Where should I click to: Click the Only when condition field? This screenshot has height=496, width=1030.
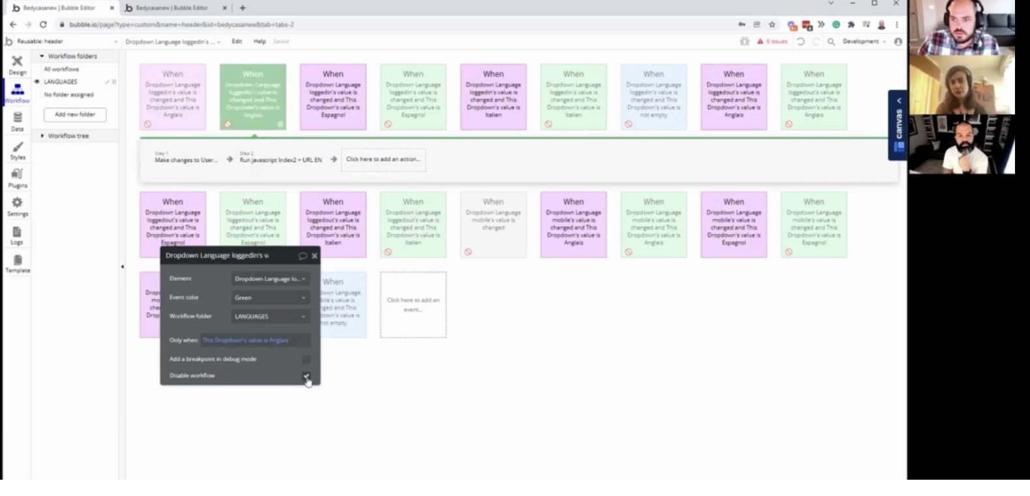[255, 340]
